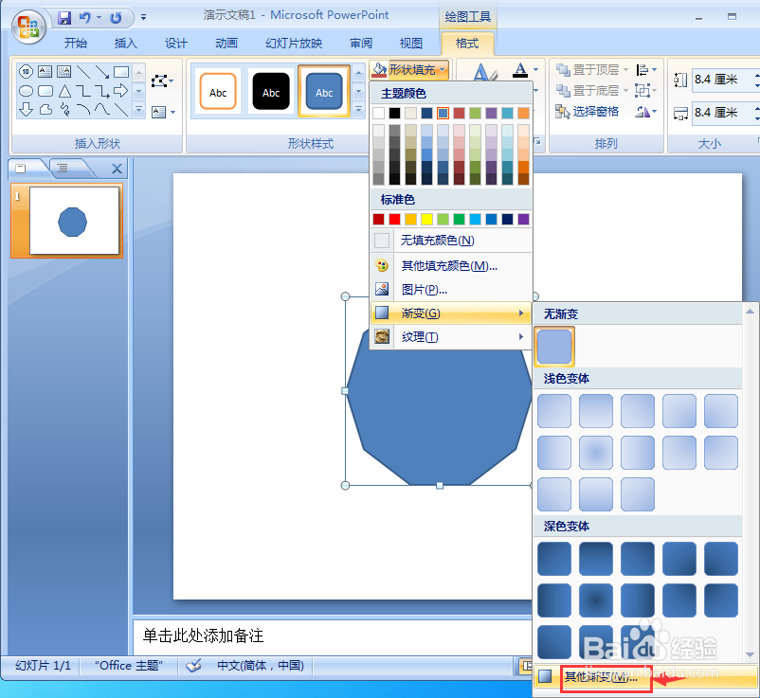Pick the purple standard color swatch
Viewport: 760px width, 698px height.
point(523,220)
